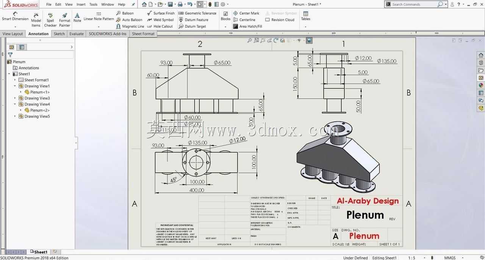Open the Tables tool
Viewport: 485px width, 260px height.
coord(305,16)
